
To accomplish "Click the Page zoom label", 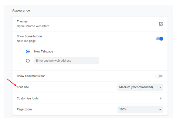I will point(24,109).
